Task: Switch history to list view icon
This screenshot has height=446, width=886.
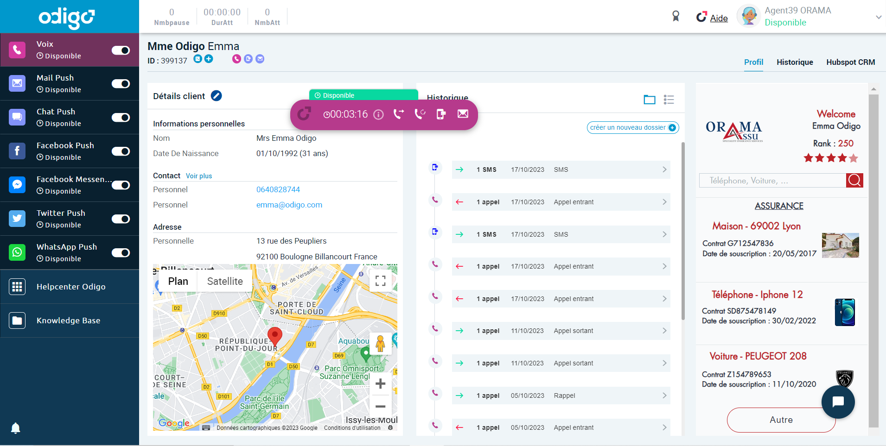Action: 669,100
